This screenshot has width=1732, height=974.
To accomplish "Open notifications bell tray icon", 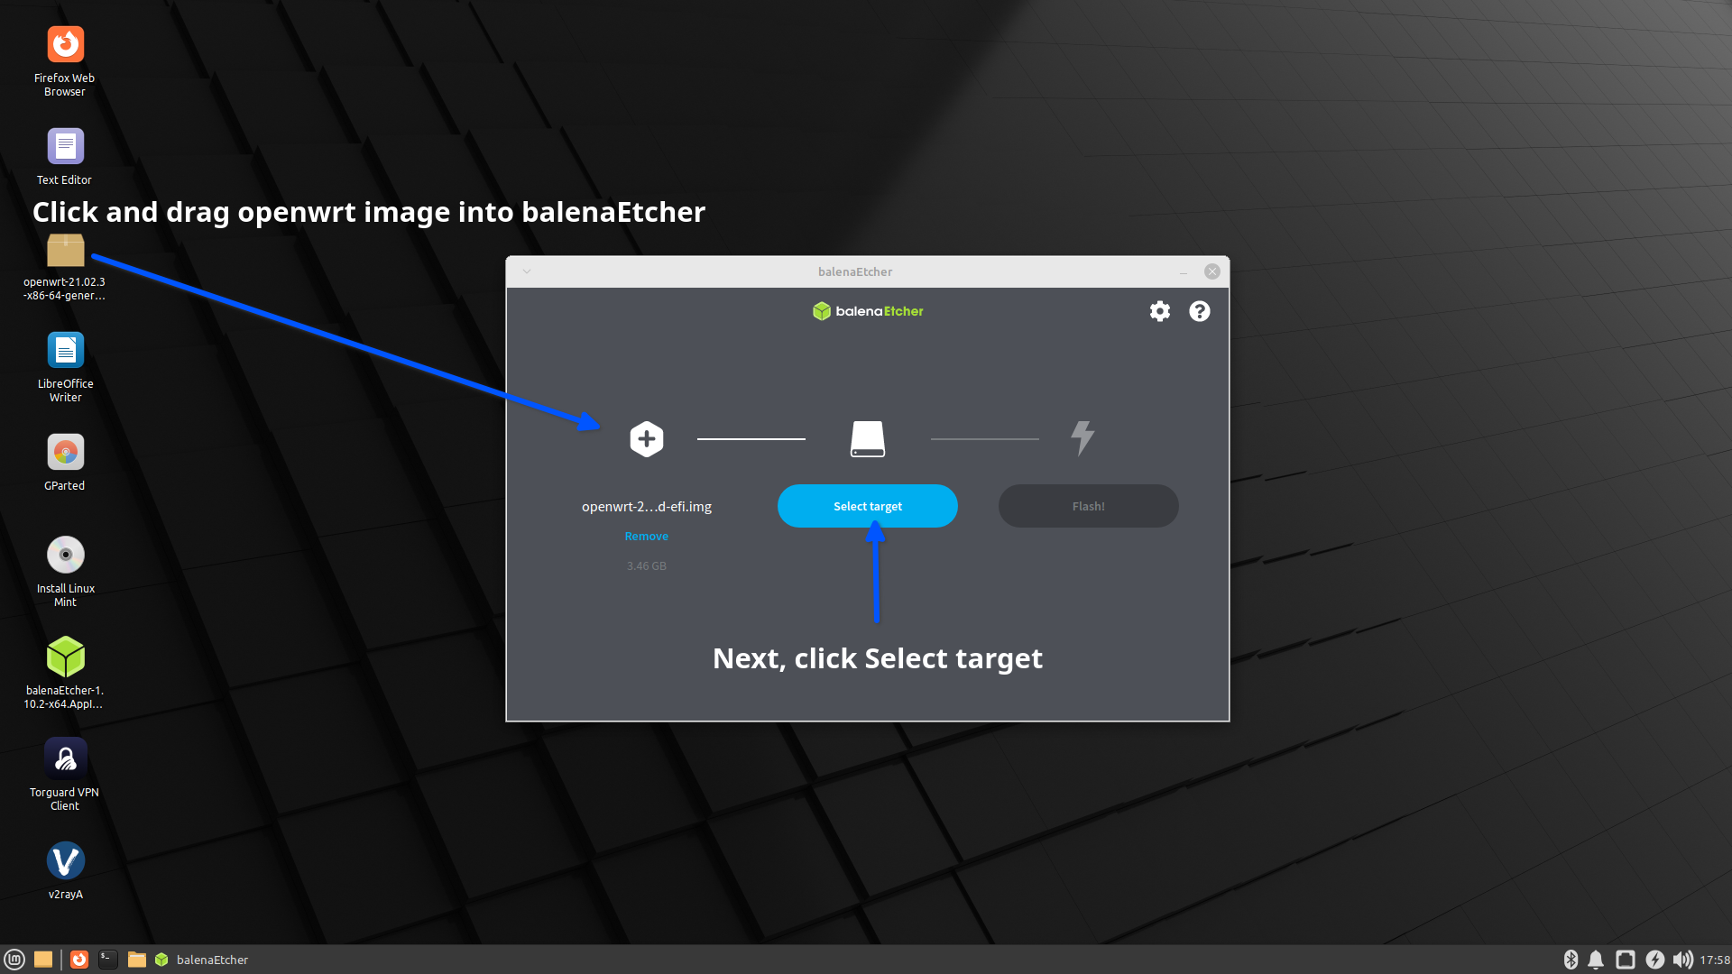I will click(x=1596, y=960).
